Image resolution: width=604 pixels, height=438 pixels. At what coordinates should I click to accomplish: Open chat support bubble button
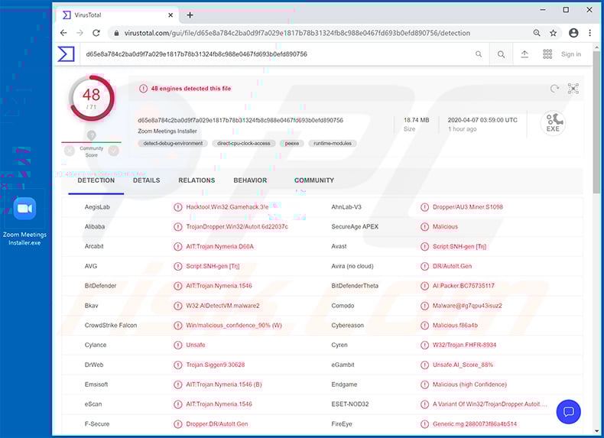point(568,412)
